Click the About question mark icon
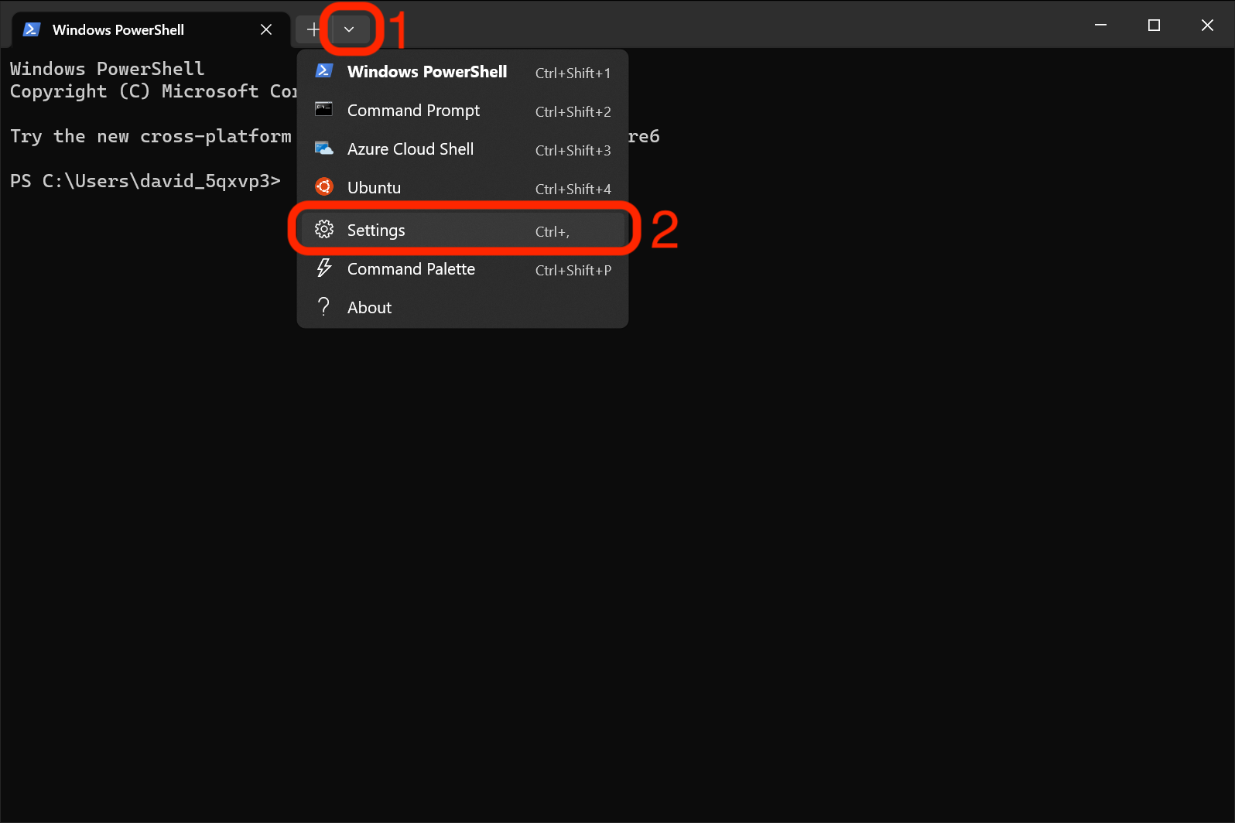1235x823 pixels. pyautogui.click(x=323, y=307)
